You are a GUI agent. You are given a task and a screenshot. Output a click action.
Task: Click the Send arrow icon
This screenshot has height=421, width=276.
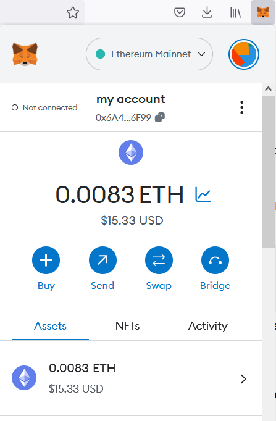[102, 260]
